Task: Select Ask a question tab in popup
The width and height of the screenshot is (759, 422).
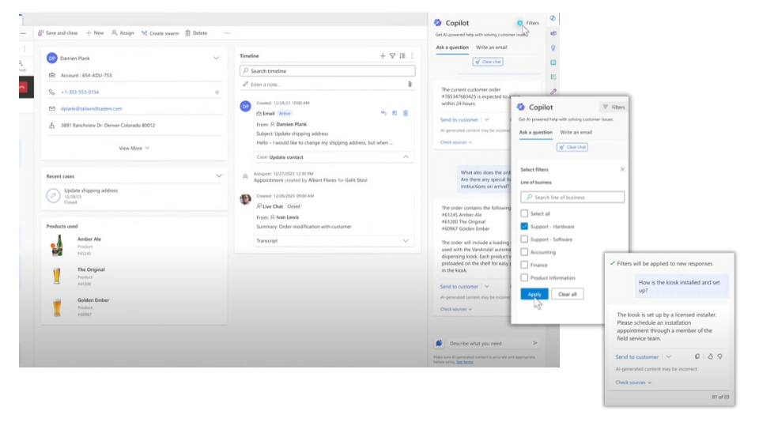Action: (535, 132)
